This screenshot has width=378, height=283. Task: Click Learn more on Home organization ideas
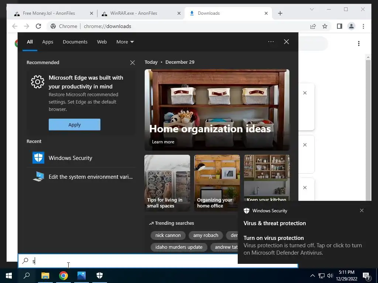tap(163, 142)
